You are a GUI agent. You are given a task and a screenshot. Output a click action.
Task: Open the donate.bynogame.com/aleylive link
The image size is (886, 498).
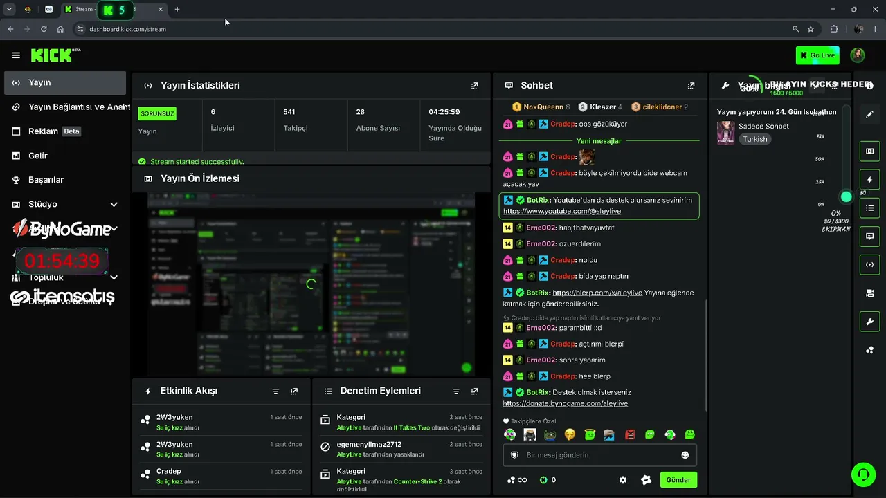[566, 403]
